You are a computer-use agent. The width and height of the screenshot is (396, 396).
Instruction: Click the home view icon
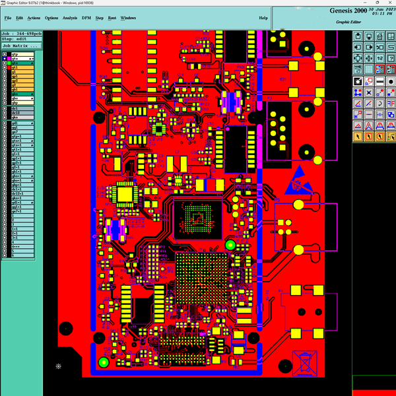coord(379,36)
